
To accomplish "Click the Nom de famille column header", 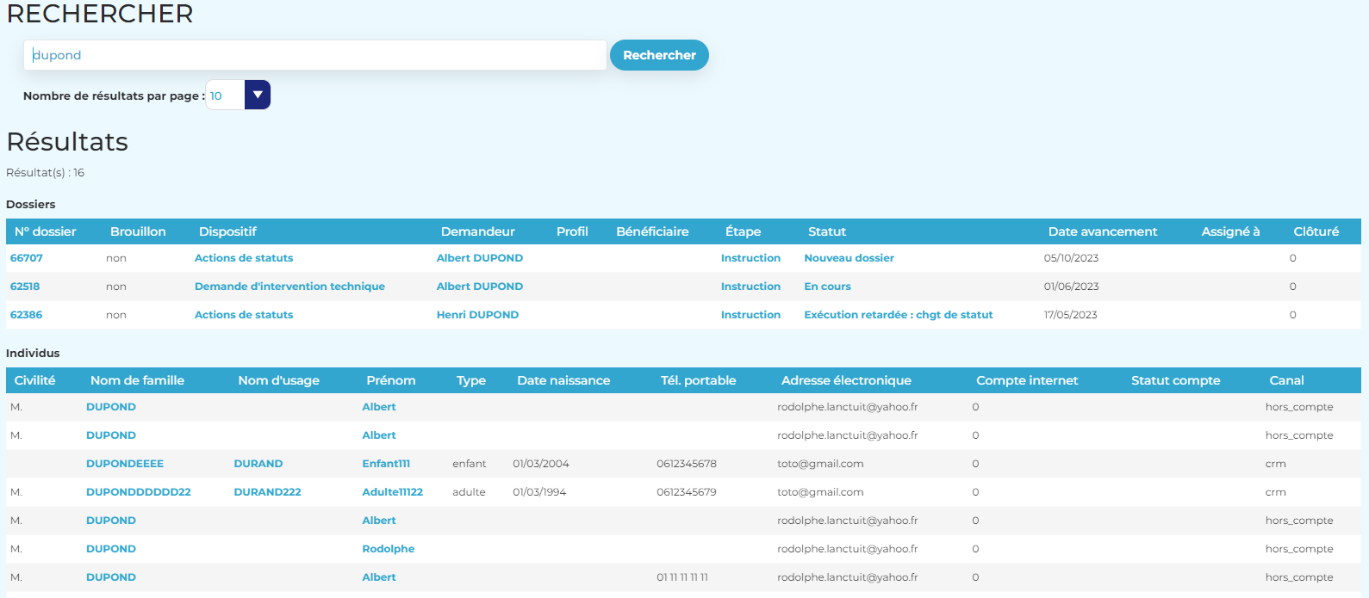I will (x=137, y=380).
